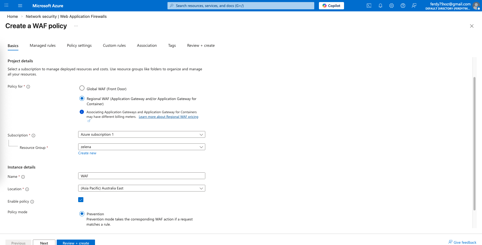Click the Name input field
This screenshot has width=482, height=245.
tap(142, 176)
